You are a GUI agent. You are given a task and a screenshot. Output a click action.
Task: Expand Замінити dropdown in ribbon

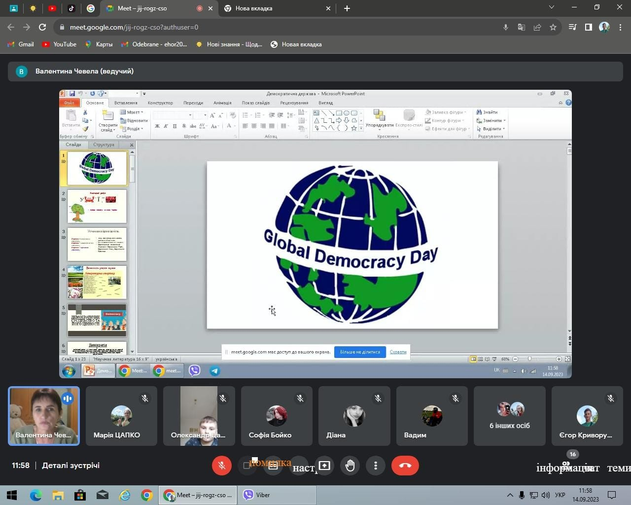[x=491, y=120]
